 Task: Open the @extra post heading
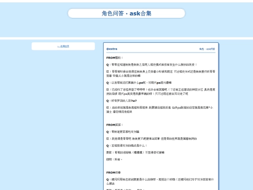click(112, 49)
